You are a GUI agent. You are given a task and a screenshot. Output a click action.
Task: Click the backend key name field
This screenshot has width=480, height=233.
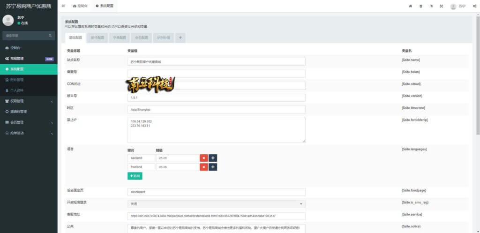coord(141,158)
